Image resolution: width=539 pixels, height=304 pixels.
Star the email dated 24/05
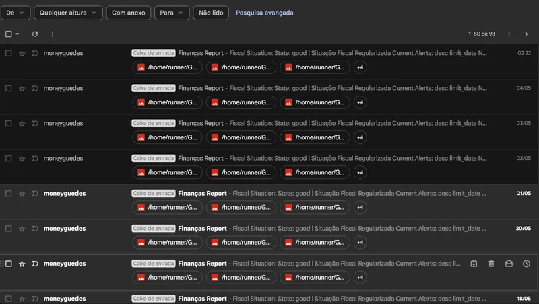coord(22,89)
